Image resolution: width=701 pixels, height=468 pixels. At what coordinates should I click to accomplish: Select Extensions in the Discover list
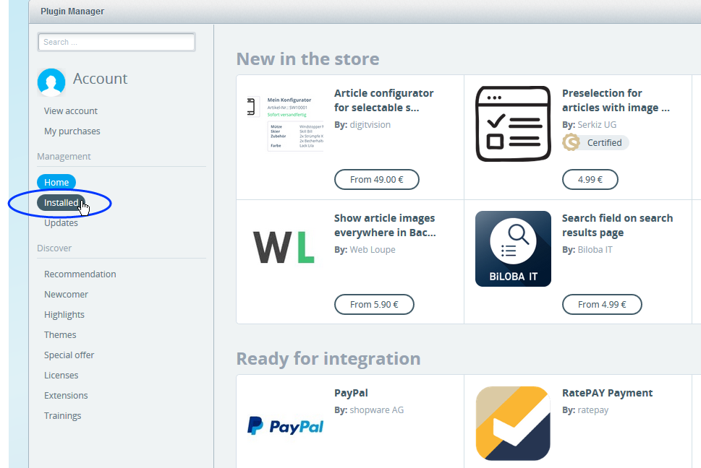click(x=66, y=395)
